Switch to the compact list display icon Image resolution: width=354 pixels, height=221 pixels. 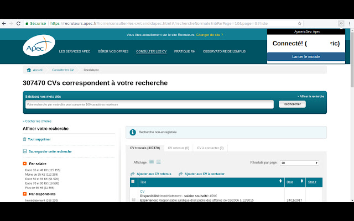(159, 162)
